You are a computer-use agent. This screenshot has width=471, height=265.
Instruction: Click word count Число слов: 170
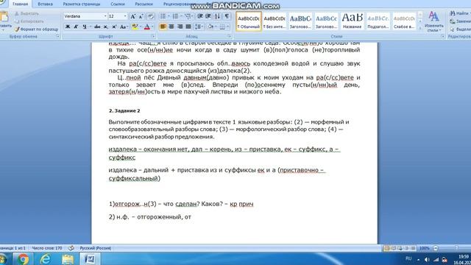[x=47, y=248]
